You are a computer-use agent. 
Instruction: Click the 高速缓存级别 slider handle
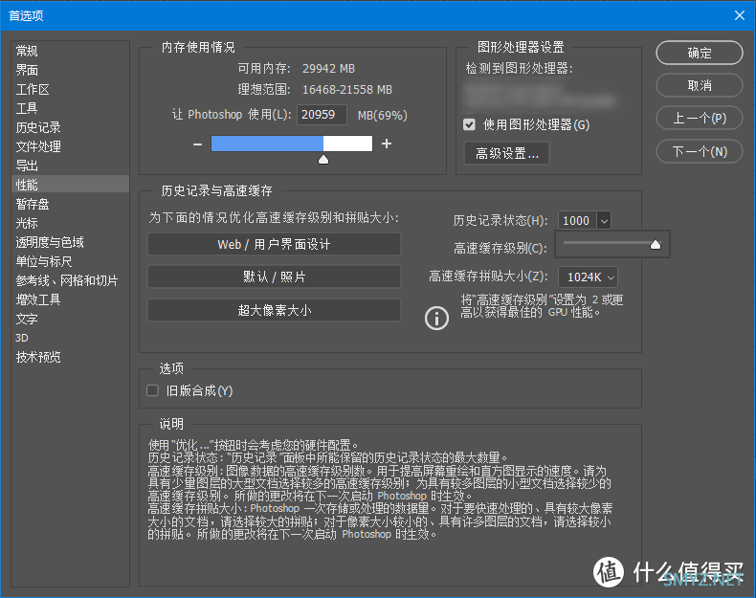[x=656, y=245]
